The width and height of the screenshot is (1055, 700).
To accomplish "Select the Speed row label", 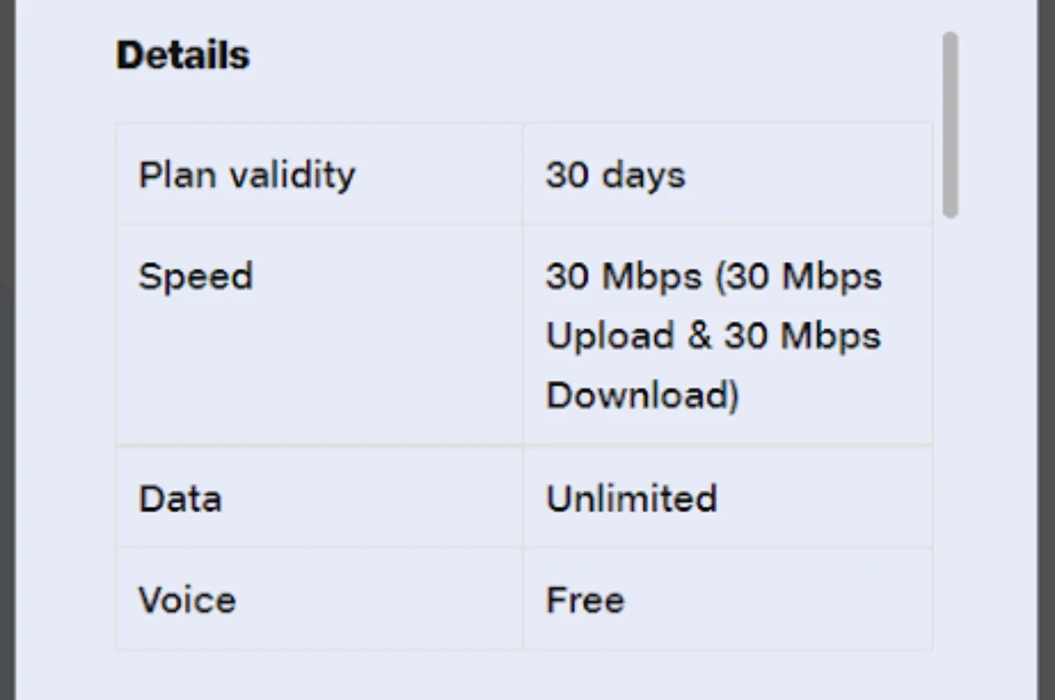I will click(195, 276).
